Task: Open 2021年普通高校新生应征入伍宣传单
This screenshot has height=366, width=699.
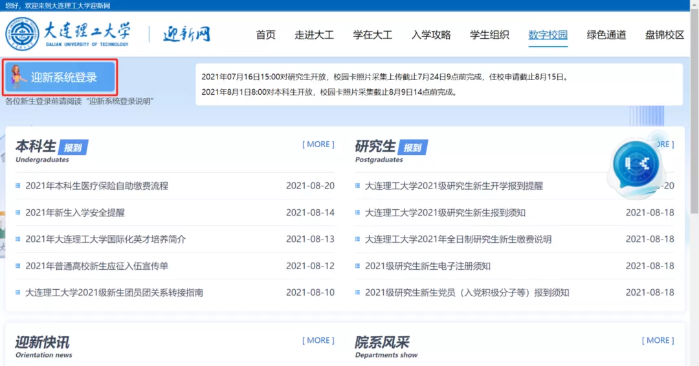Action: 96,266
